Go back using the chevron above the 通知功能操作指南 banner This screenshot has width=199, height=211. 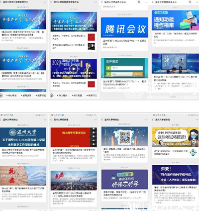pyautogui.click(x=153, y=2)
